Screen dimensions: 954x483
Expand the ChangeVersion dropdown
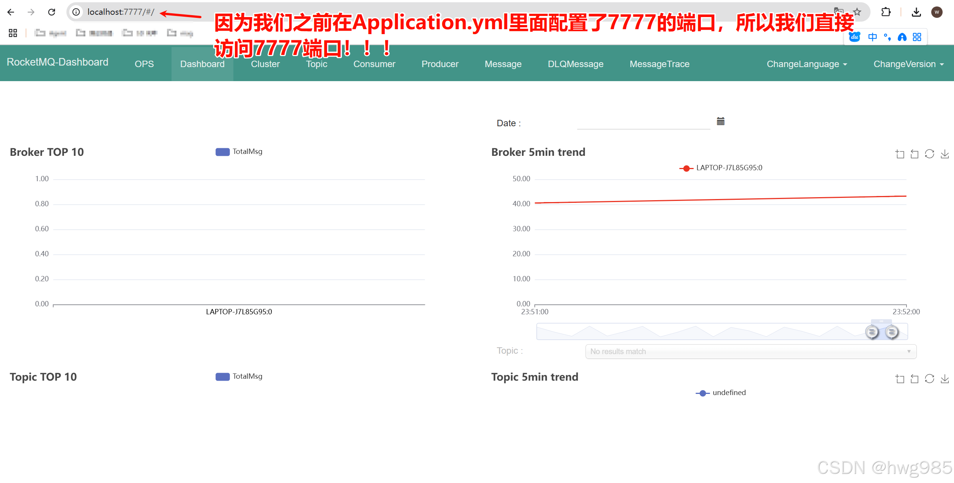point(908,64)
